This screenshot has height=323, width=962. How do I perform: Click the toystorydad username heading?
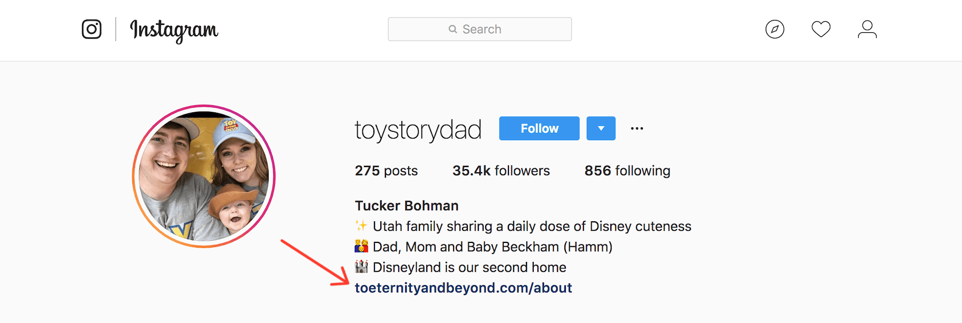418,130
